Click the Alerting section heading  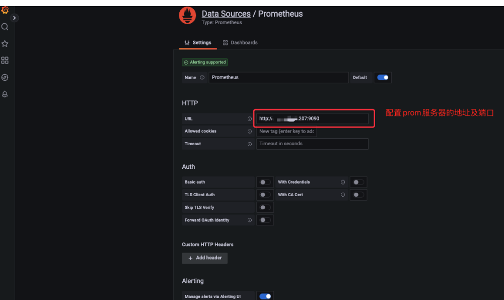coord(193,281)
